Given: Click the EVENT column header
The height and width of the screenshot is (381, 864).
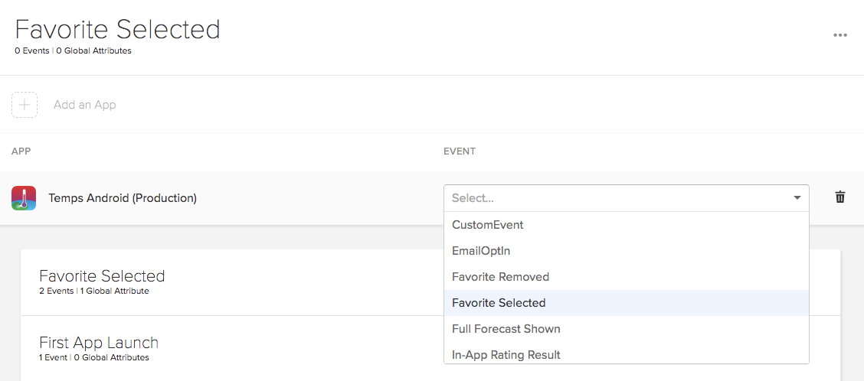Looking at the screenshot, I should pos(460,151).
